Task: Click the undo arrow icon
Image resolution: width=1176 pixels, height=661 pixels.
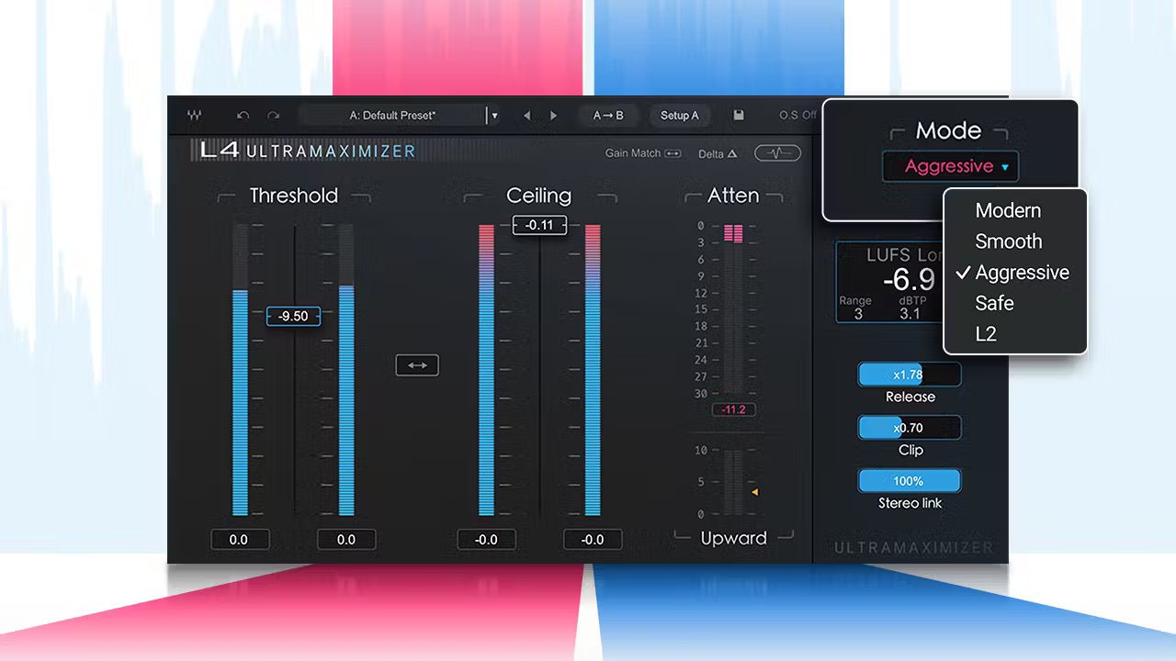Action: 243,116
